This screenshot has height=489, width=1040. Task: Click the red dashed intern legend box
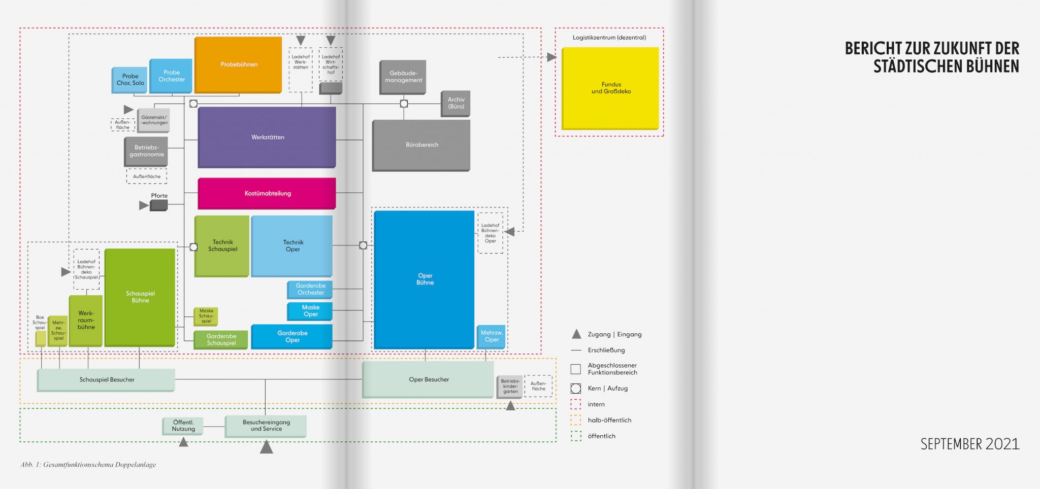(x=575, y=404)
